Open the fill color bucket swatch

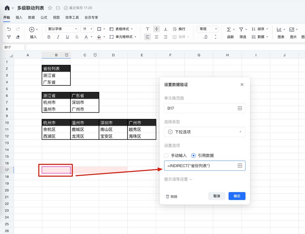click(99, 37)
